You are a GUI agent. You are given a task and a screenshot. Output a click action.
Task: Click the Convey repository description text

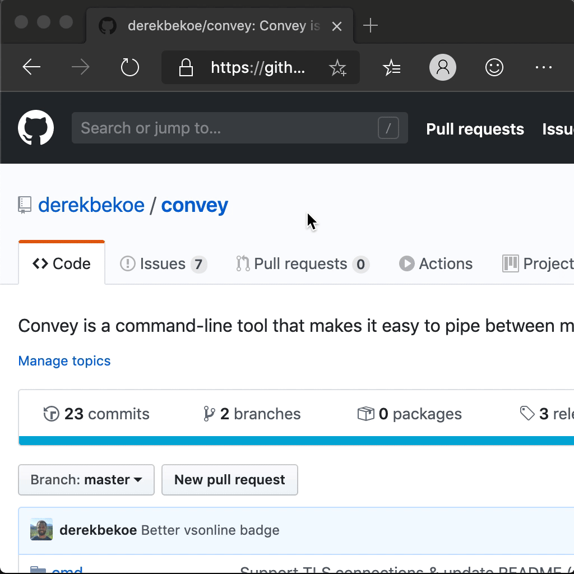coord(296,326)
